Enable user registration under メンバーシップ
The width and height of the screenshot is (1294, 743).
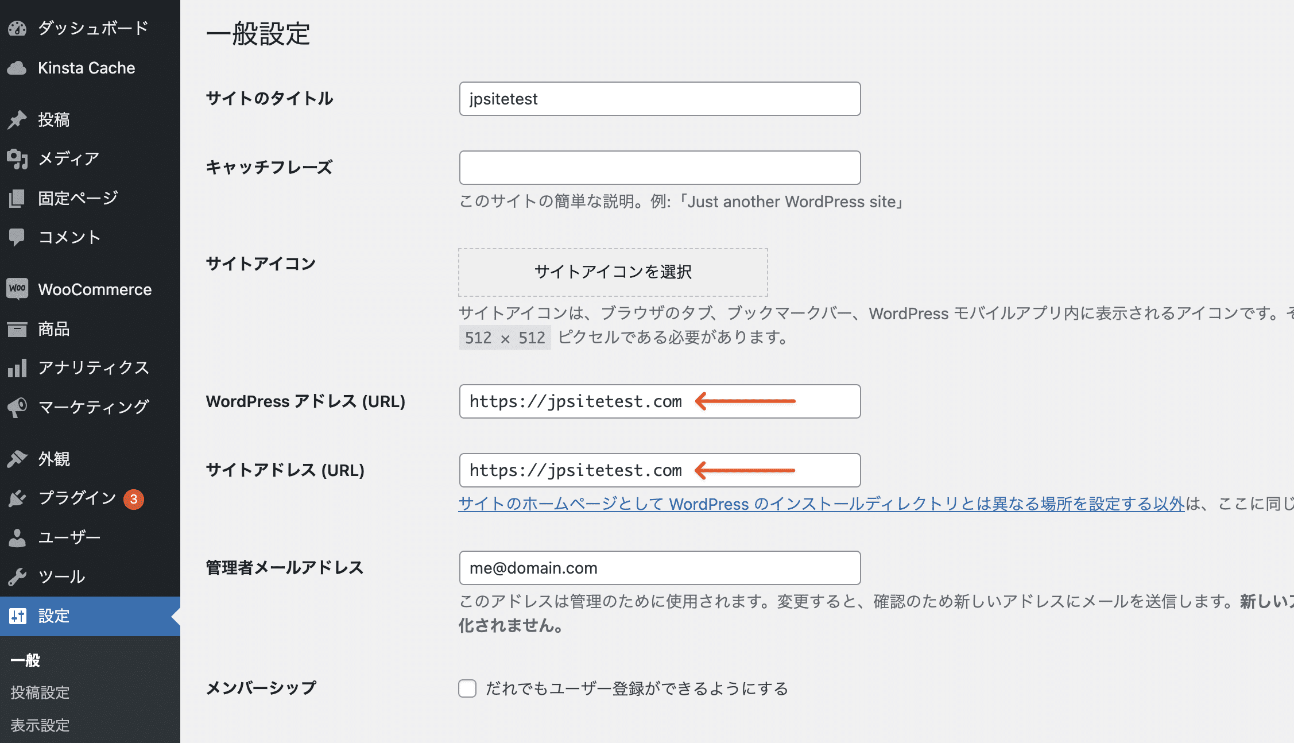[467, 688]
